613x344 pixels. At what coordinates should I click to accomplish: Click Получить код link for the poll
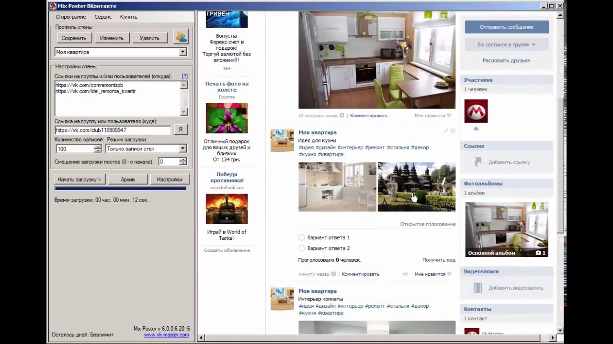pos(439,260)
